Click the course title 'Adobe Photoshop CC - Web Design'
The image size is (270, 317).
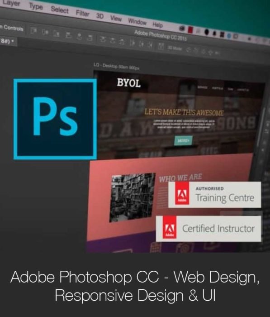click(135, 277)
